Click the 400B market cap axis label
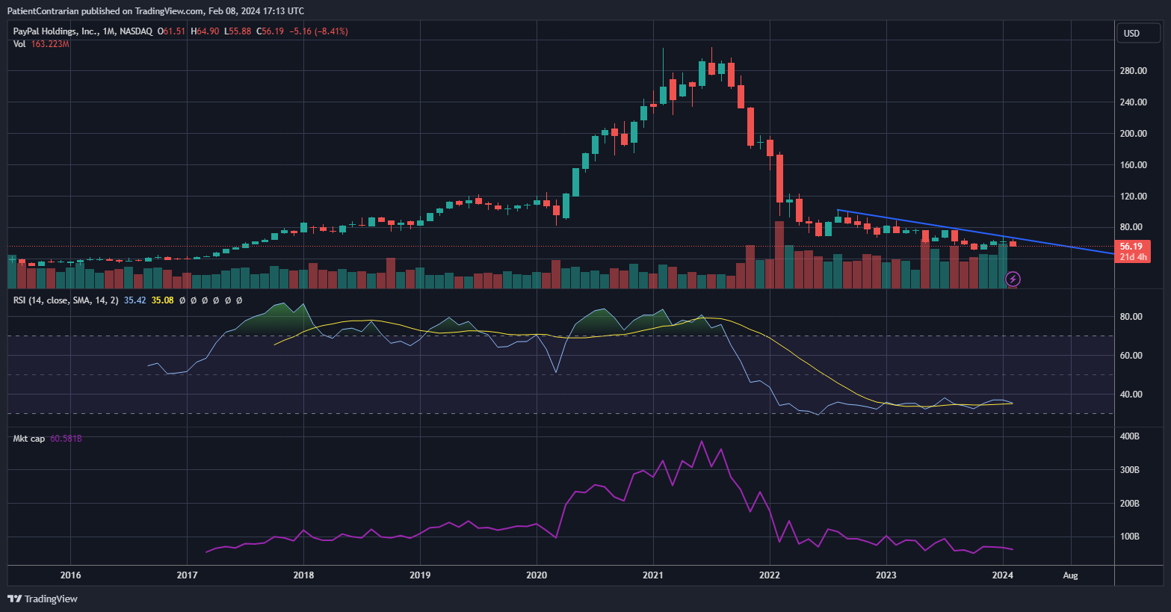This screenshot has height=612, width=1171. (1129, 436)
